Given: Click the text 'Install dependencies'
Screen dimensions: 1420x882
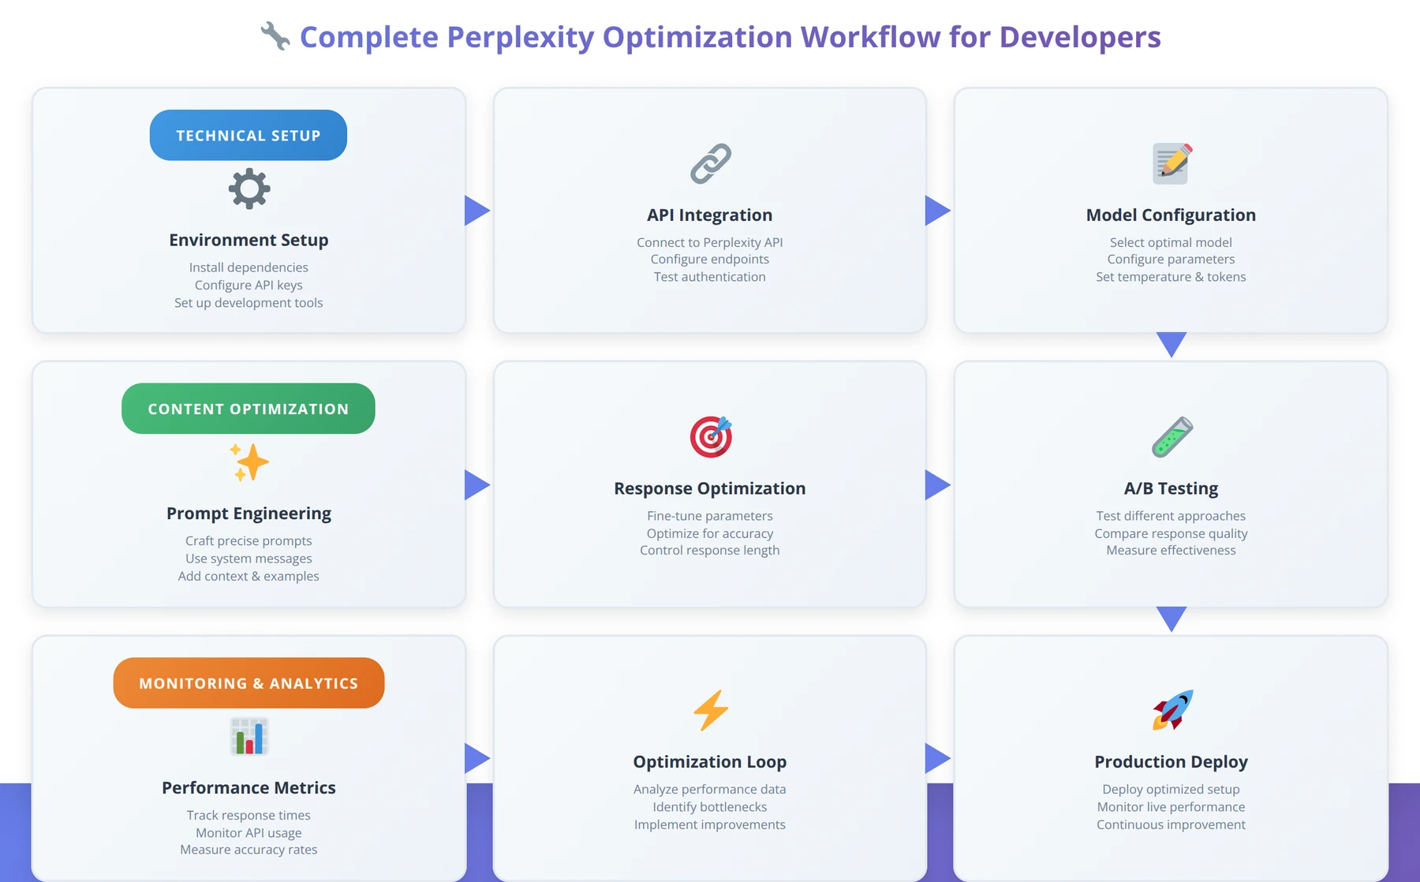Looking at the screenshot, I should click(x=248, y=267).
